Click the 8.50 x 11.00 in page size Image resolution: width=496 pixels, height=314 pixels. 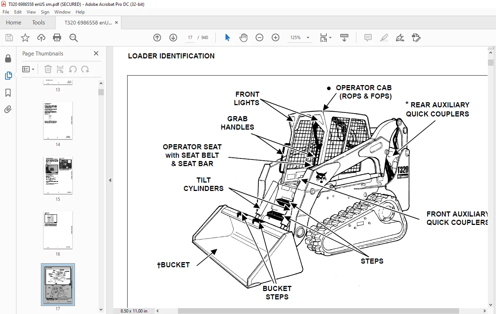click(134, 311)
